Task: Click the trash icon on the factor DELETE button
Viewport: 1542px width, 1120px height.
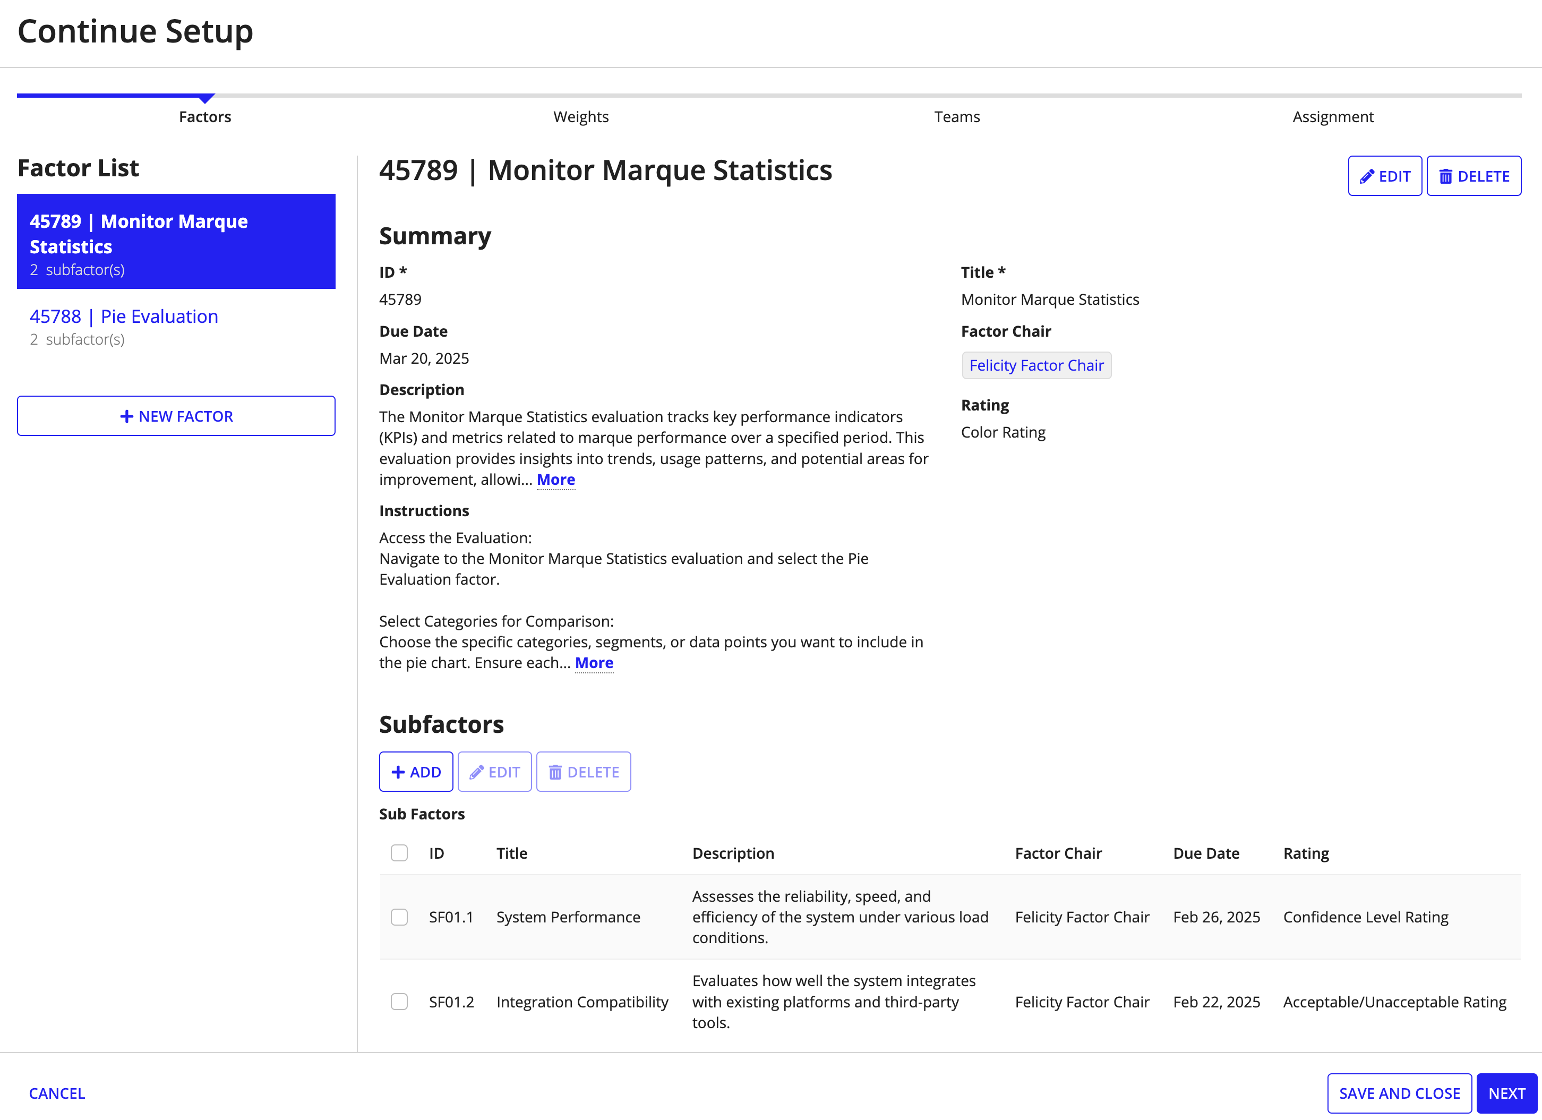Action: (1445, 177)
